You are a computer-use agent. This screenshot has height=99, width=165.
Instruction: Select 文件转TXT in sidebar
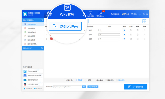(33, 40)
